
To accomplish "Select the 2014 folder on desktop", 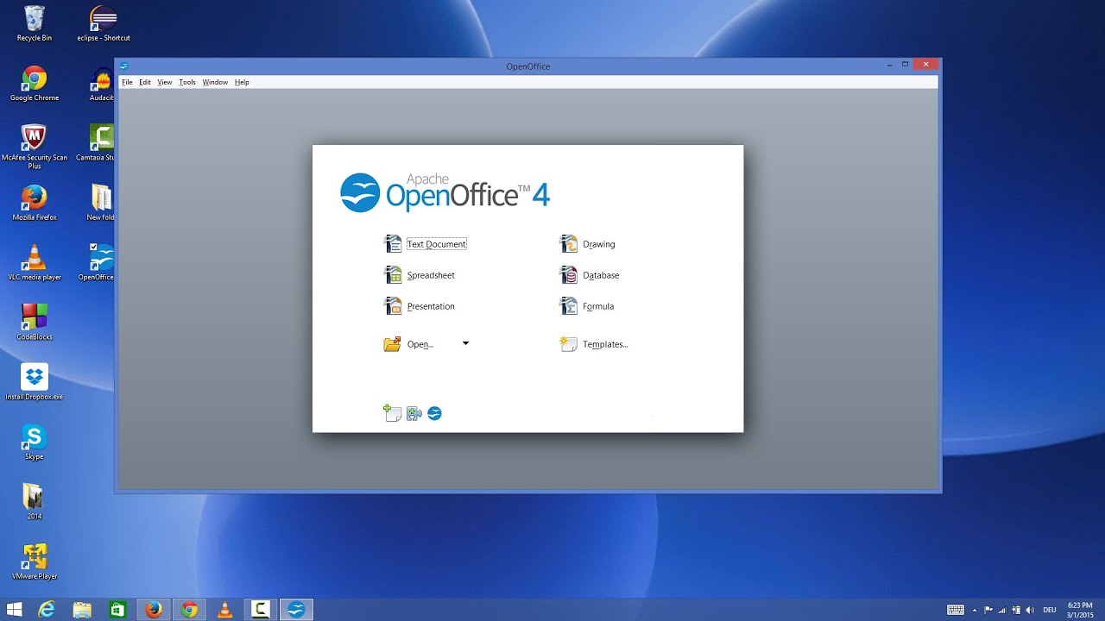I will (35, 502).
